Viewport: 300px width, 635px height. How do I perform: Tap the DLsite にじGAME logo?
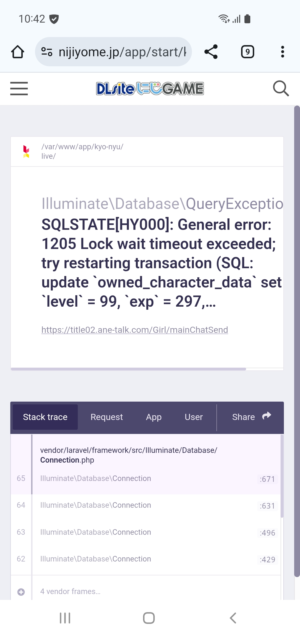[x=150, y=89]
